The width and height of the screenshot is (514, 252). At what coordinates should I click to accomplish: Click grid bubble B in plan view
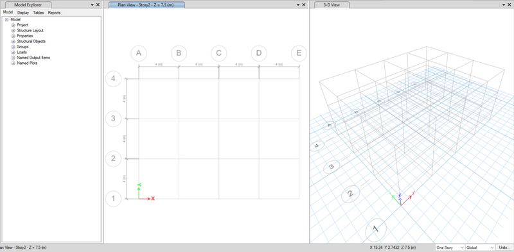point(179,53)
